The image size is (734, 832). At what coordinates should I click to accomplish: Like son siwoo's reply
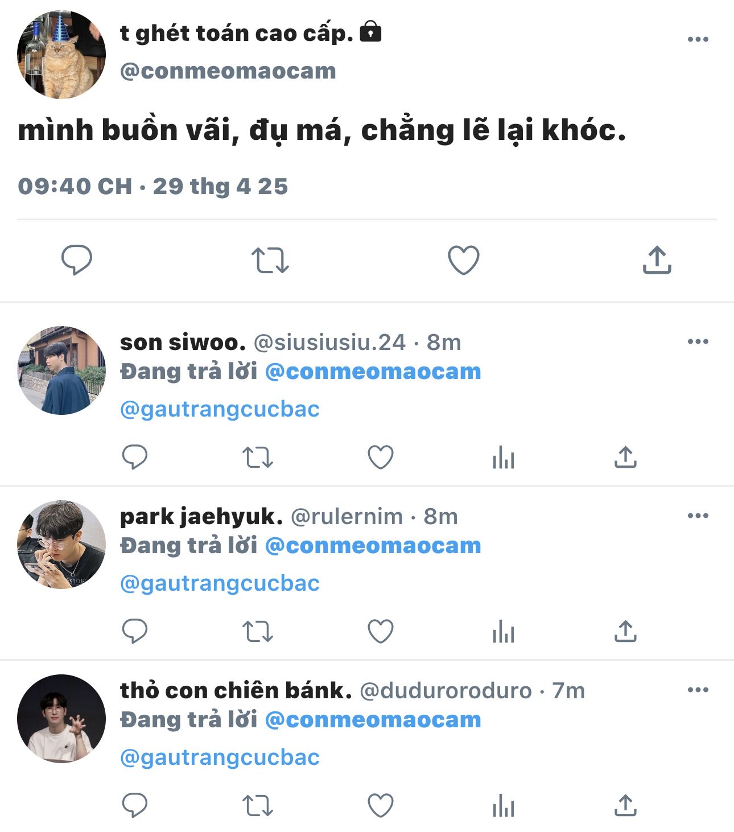380,457
